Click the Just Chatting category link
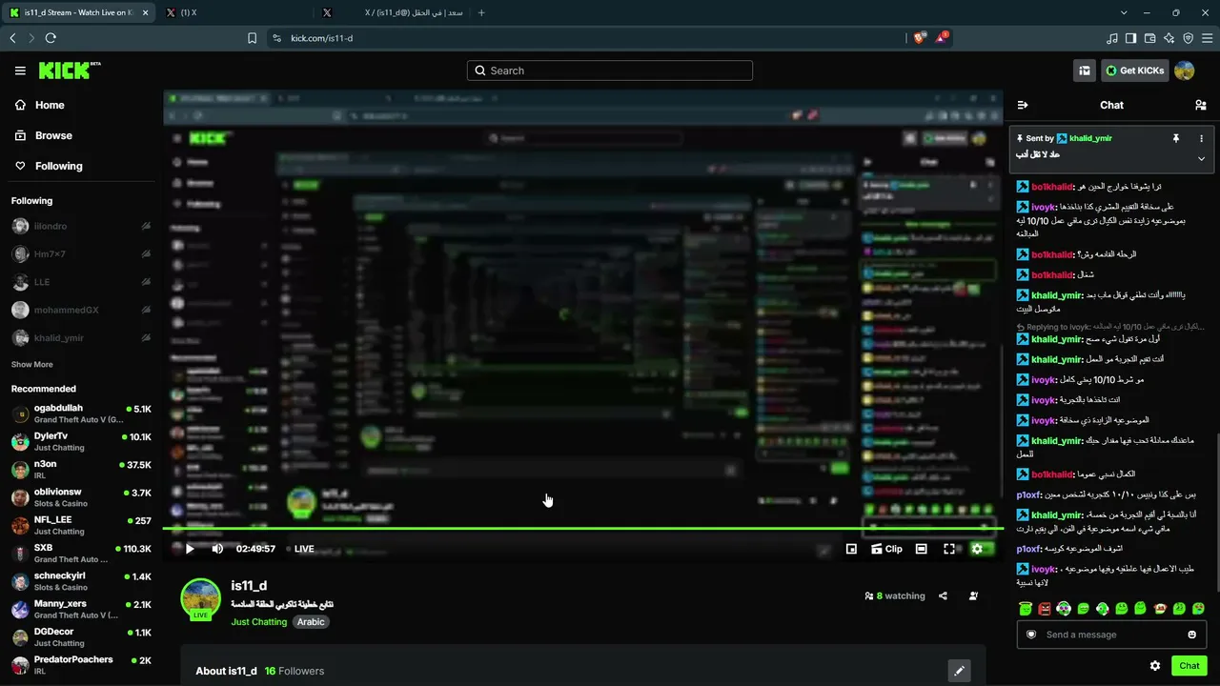 click(x=258, y=622)
